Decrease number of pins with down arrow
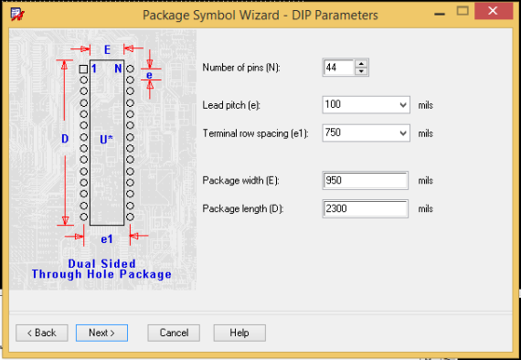The height and width of the screenshot is (360, 521). pyautogui.click(x=361, y=71)
